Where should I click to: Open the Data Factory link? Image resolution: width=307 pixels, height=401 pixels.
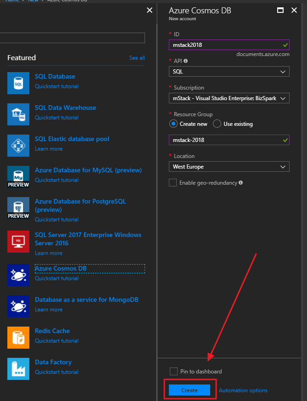(x=53, y=362)
